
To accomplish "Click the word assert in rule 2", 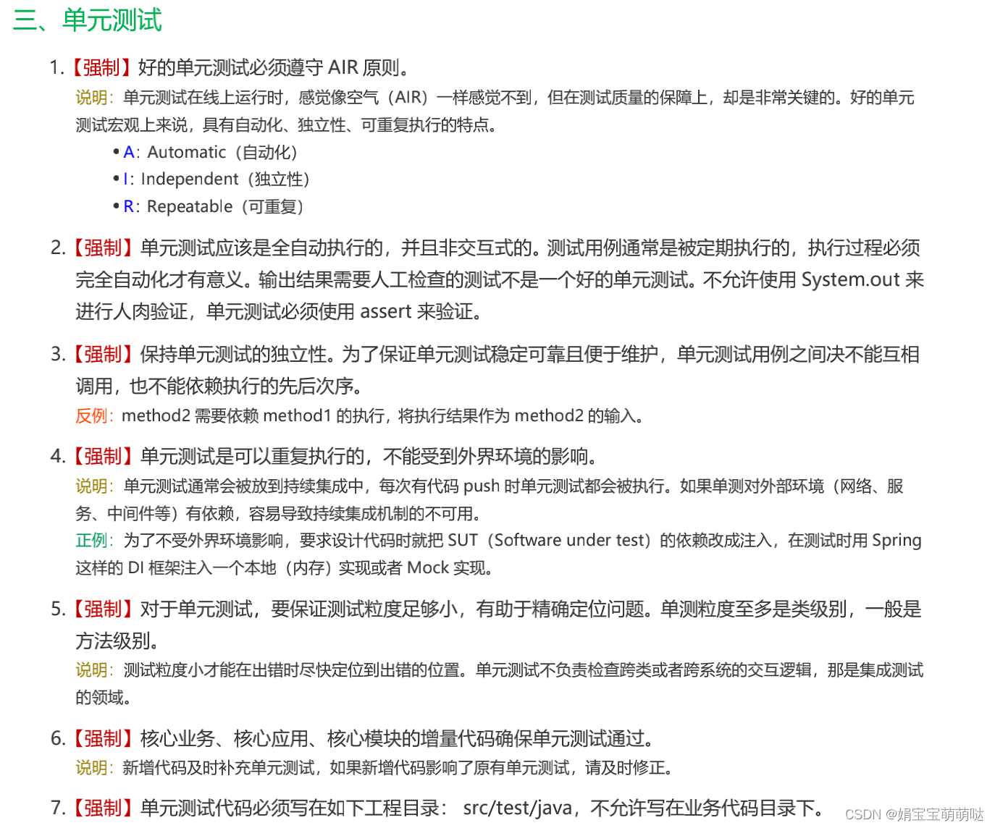I will point(386,311).
